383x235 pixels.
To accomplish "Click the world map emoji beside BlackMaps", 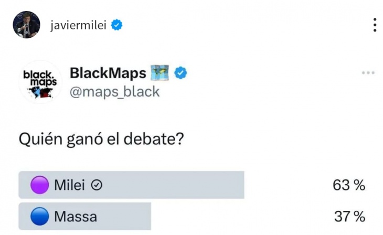I will tap(159, 73).
